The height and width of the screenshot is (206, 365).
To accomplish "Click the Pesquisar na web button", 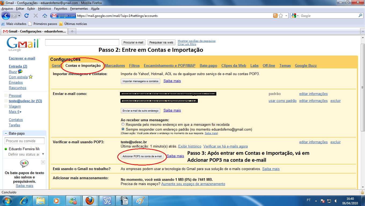I will click(x=161, y=42).
